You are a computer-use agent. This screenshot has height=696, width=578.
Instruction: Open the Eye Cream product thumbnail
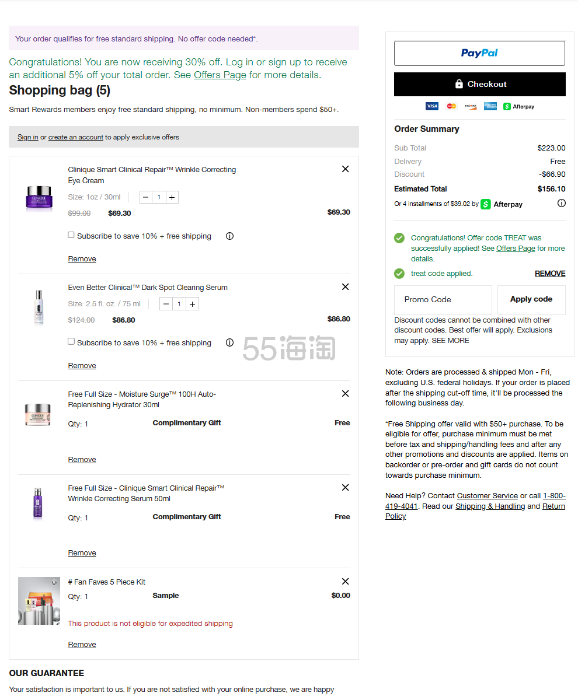pos(39,198)
